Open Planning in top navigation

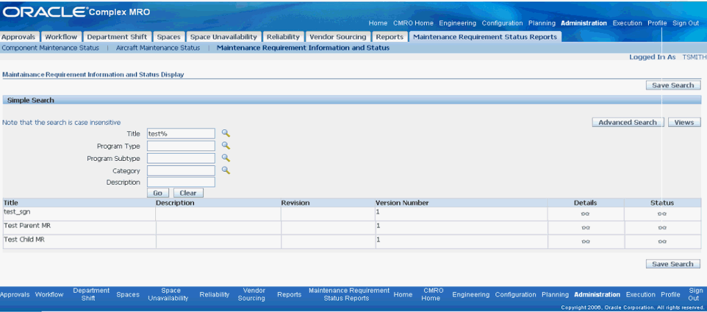click(541, 23)
